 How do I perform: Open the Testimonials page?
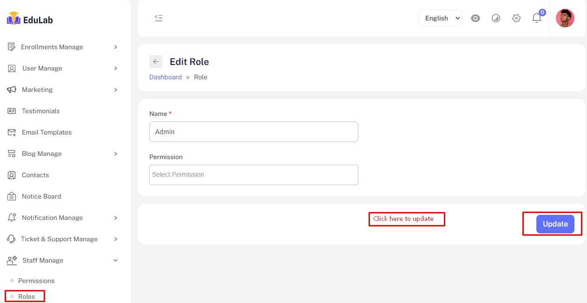tap(41, 111)
